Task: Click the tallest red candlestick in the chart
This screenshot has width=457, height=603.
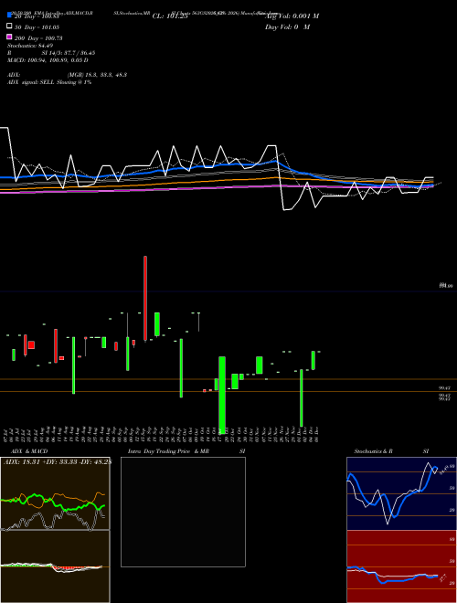Action: (145, 299)
